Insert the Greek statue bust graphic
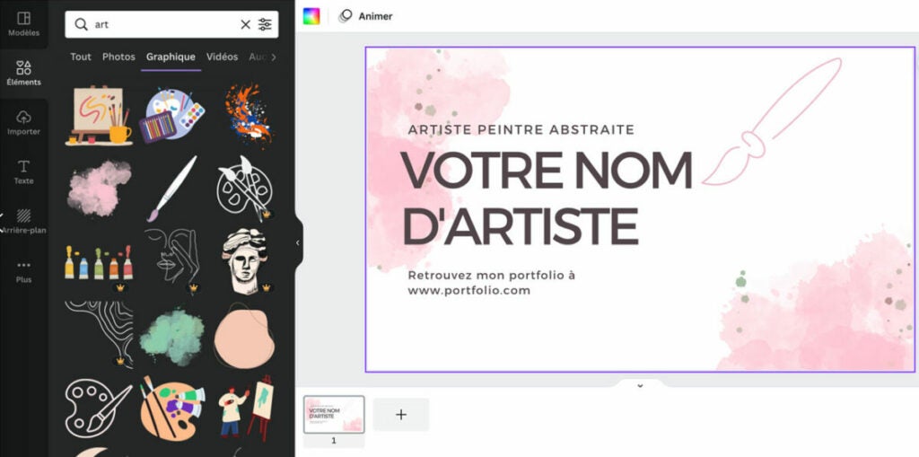919x457 pixels. (x=244, y=260)
